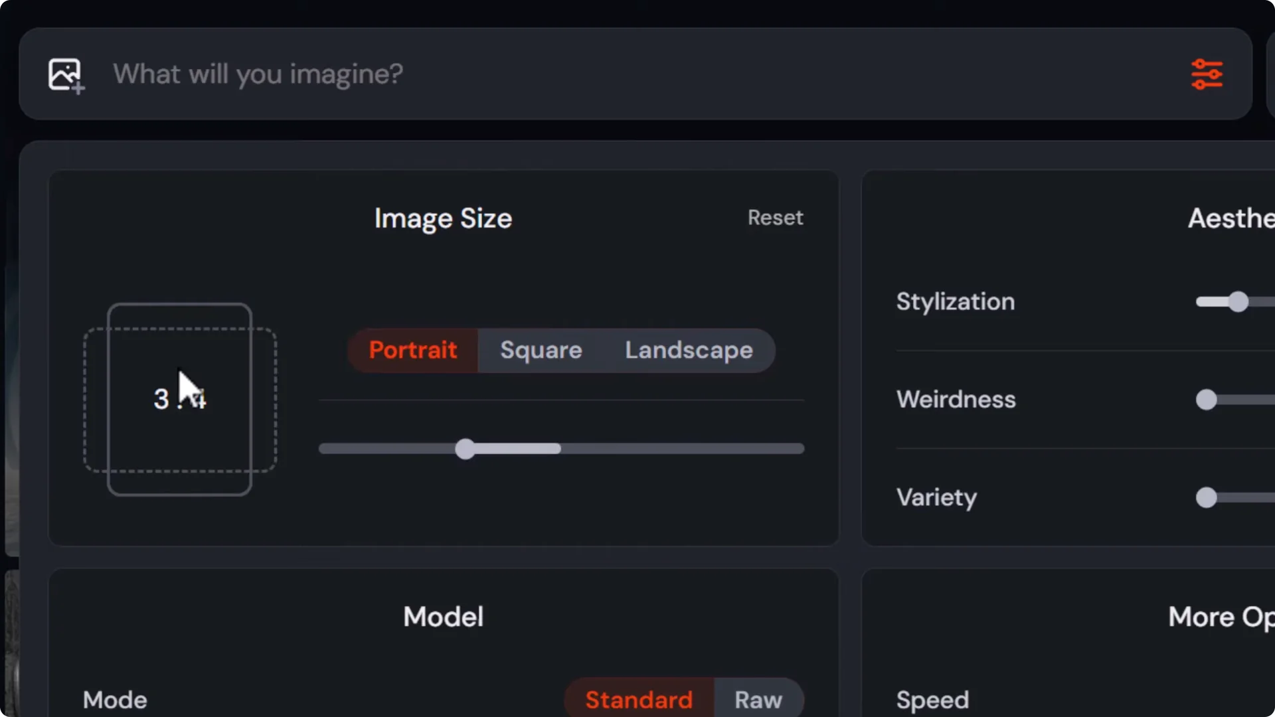Screen dimensions: 1275x717
Task: Click the Weirdness slider control
Action: [x=1207, y=400]
